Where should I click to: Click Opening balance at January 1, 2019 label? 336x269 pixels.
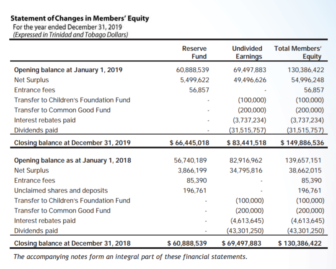click(x=68, y=70)
